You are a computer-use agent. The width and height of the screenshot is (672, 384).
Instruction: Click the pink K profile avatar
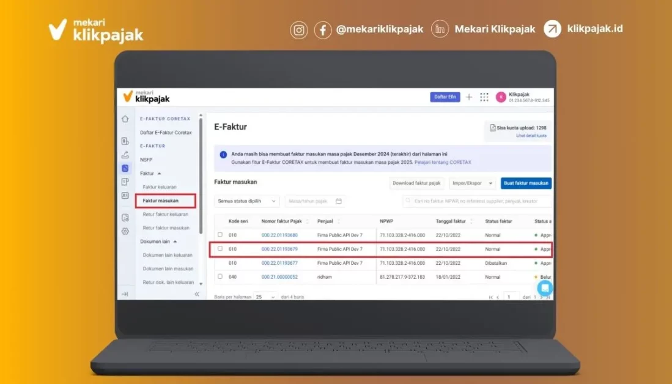coord(501,97)
